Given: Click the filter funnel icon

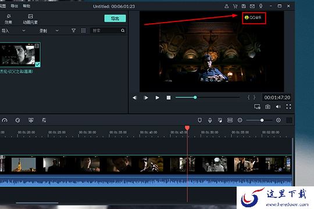Looking at the screenshot, I should [73, 30].
